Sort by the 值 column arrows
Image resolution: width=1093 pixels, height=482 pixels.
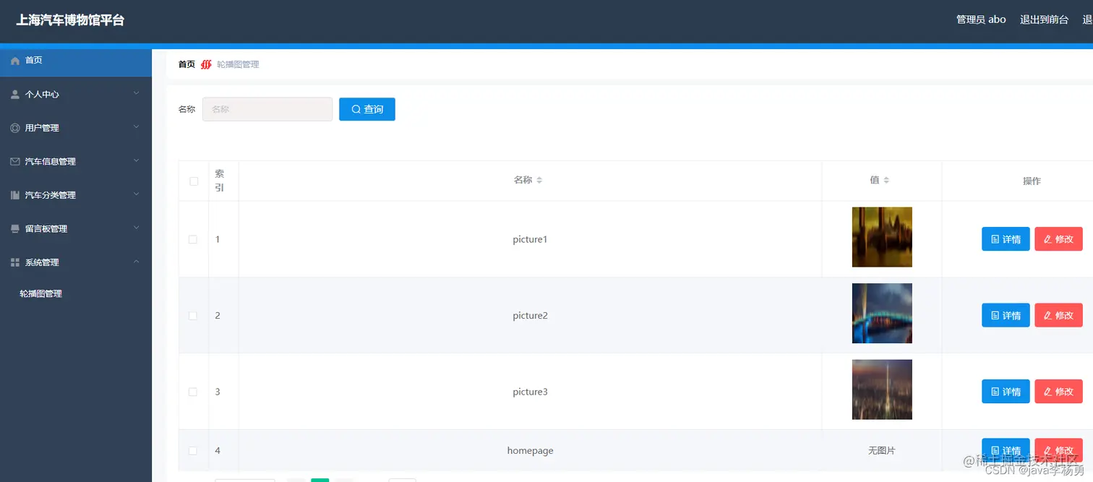(886, 180)
